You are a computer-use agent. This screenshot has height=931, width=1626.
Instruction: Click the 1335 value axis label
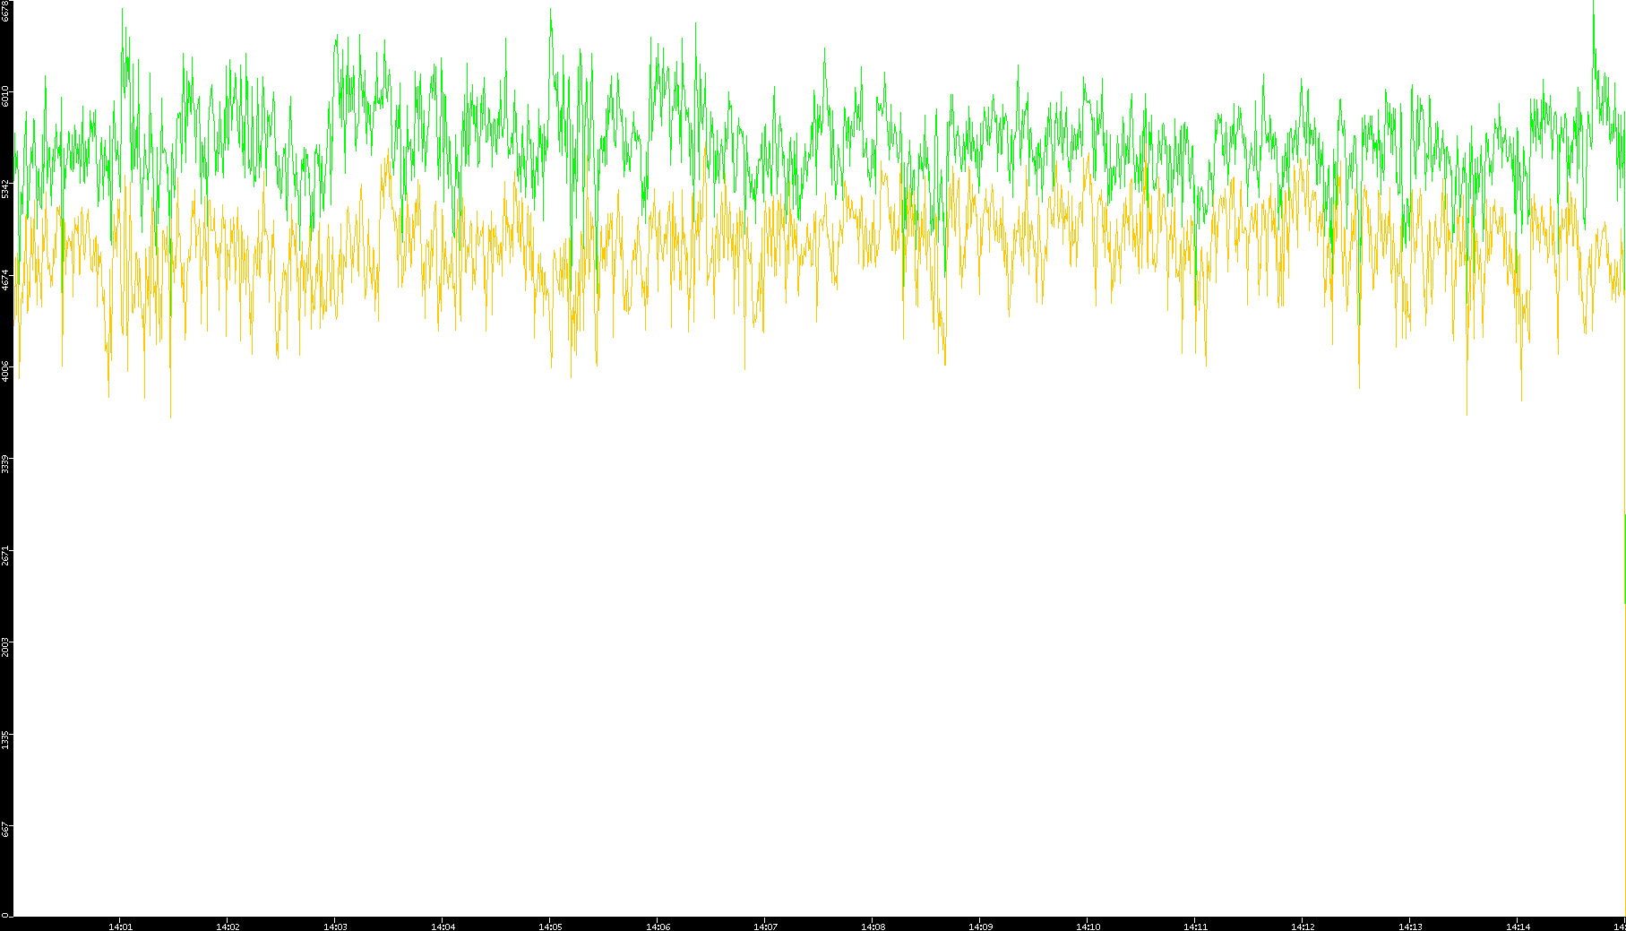pos(5,738)
